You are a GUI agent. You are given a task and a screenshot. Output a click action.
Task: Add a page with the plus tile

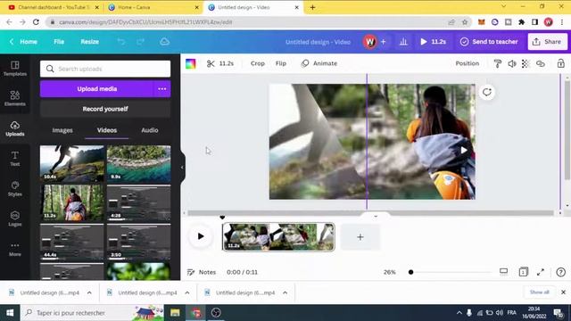pyautogui.click(x=360, y=237)
